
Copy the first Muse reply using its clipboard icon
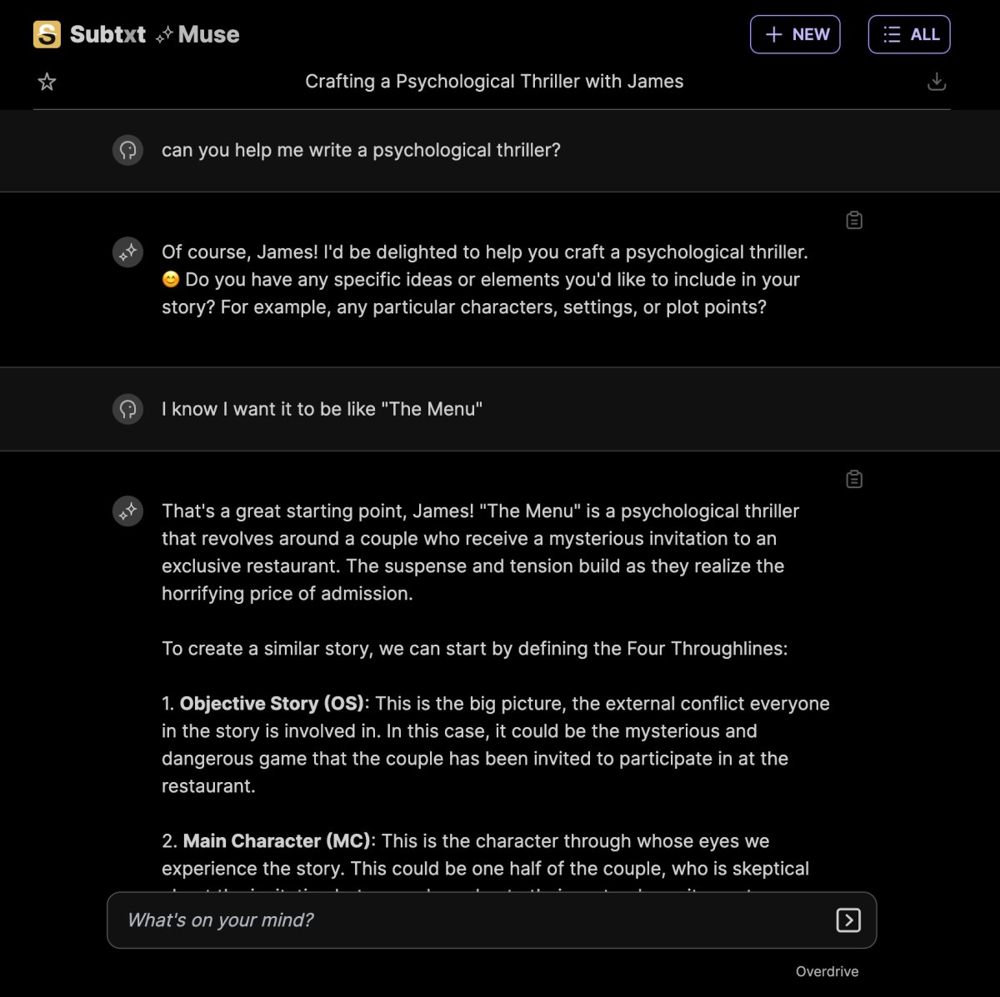point(853,219)
